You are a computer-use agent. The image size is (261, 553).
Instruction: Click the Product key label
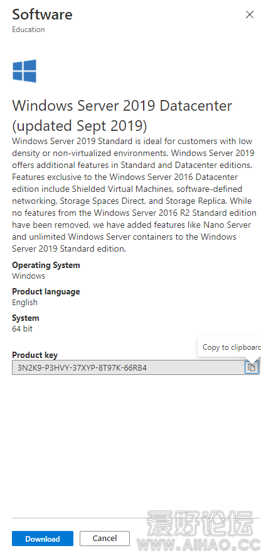[35, 355]
